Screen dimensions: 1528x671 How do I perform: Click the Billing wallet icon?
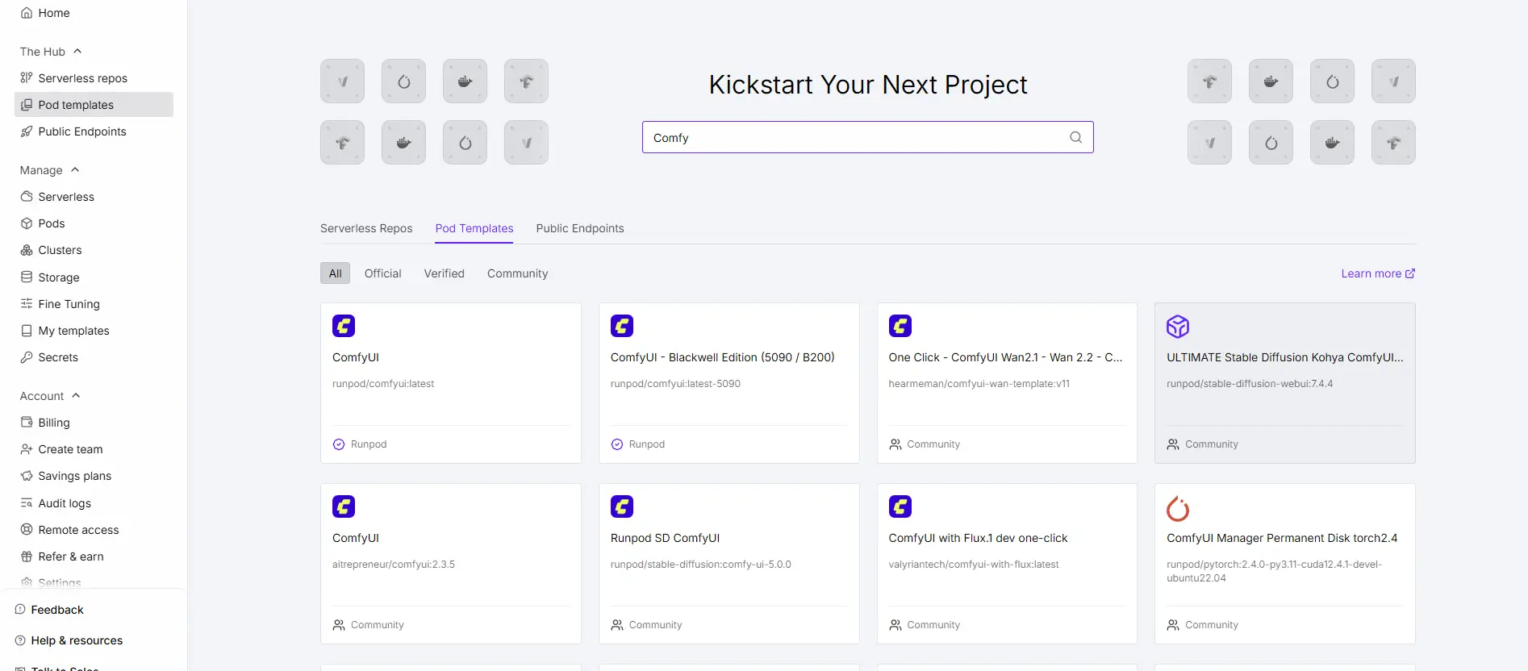pos(27,423)
